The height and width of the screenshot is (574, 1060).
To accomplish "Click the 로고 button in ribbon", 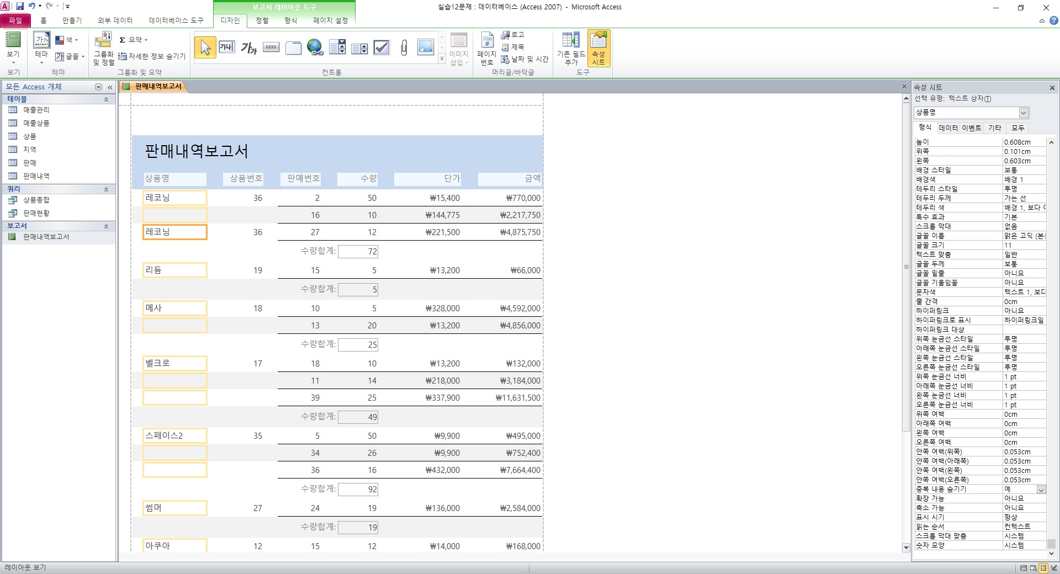I will tap(513, 35).
